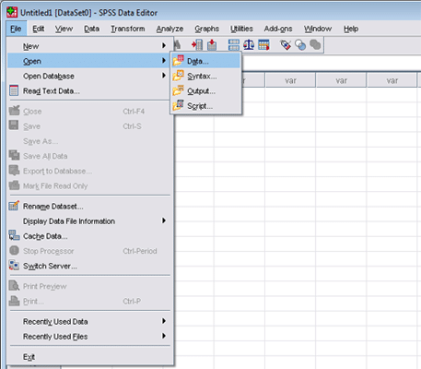
Task: Select Recently Used Data entry
Action: pyautogui.click(x=89, y=321)
